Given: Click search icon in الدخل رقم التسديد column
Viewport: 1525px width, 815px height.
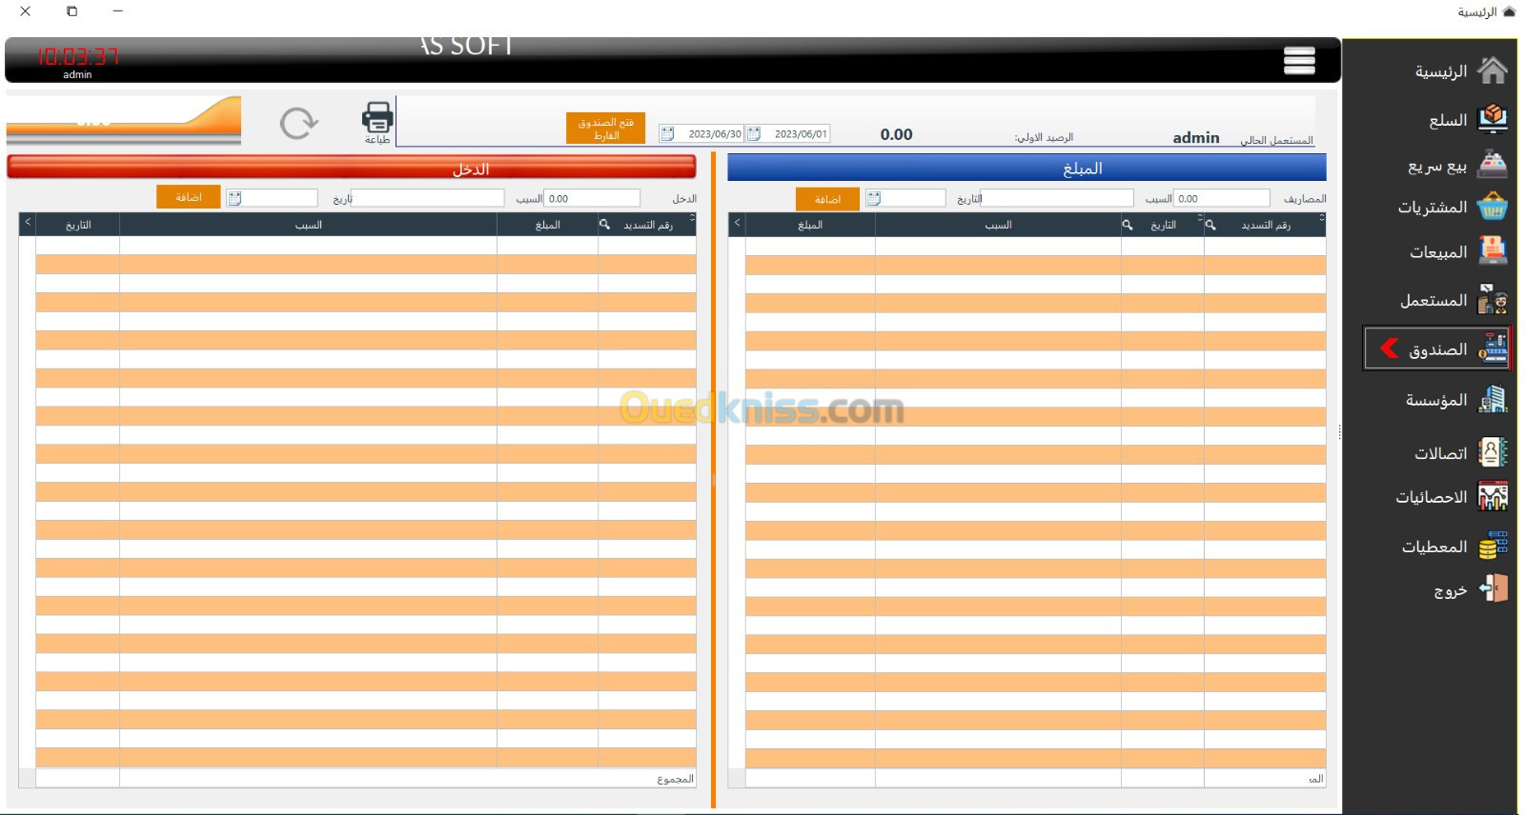Looking at the screenshot, I should (604, 225).
